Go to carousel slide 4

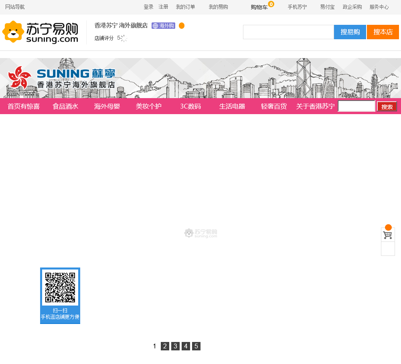[x=186, y=346]
